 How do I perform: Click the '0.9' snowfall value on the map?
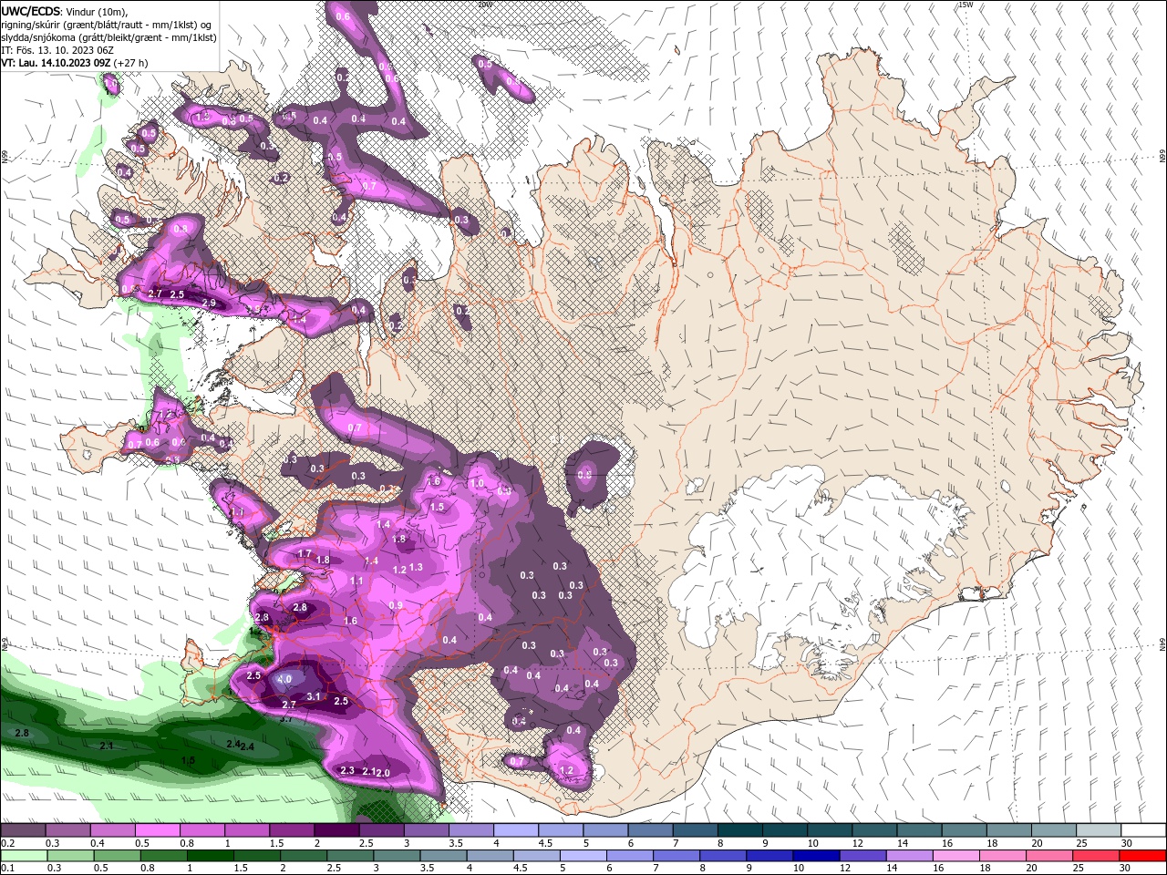click(396, 605)
